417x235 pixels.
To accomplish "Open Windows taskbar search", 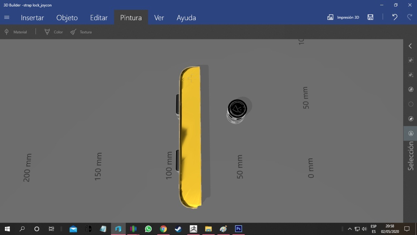I will 22,229.
